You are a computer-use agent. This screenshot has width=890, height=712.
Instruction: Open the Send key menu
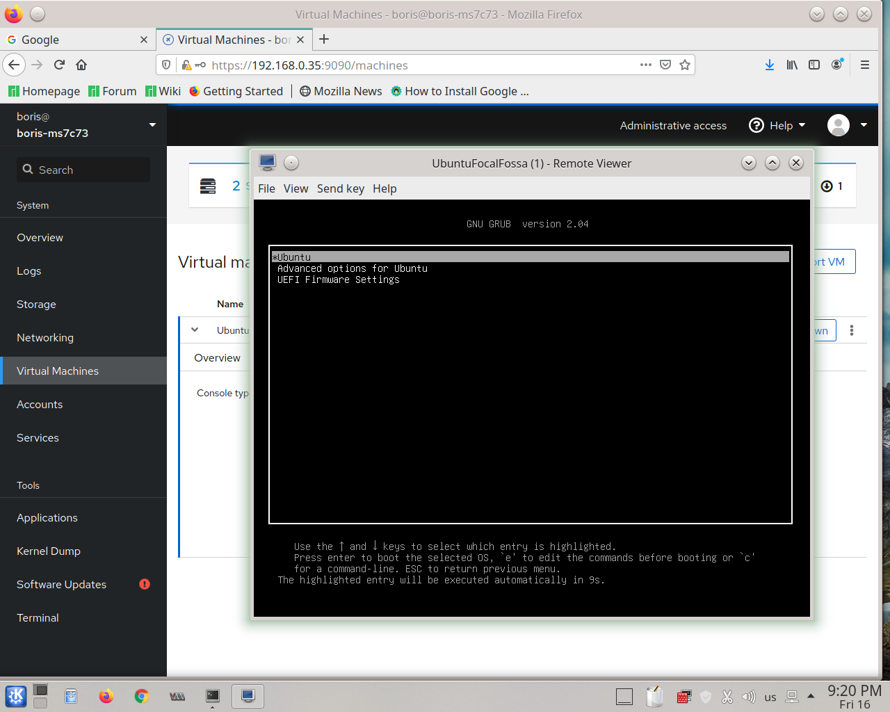pyautogui.click(x=340, y=188)
